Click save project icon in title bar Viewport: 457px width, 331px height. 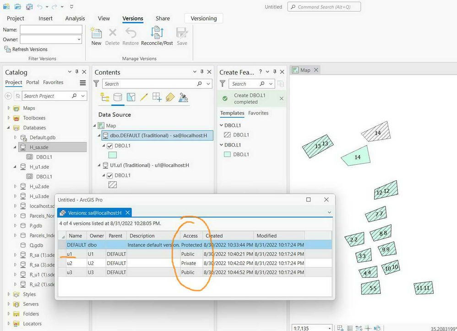point(29,6)
